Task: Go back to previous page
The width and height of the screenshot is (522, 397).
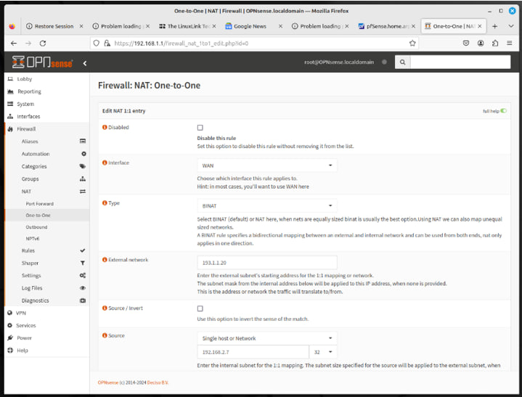Action: 14,44
